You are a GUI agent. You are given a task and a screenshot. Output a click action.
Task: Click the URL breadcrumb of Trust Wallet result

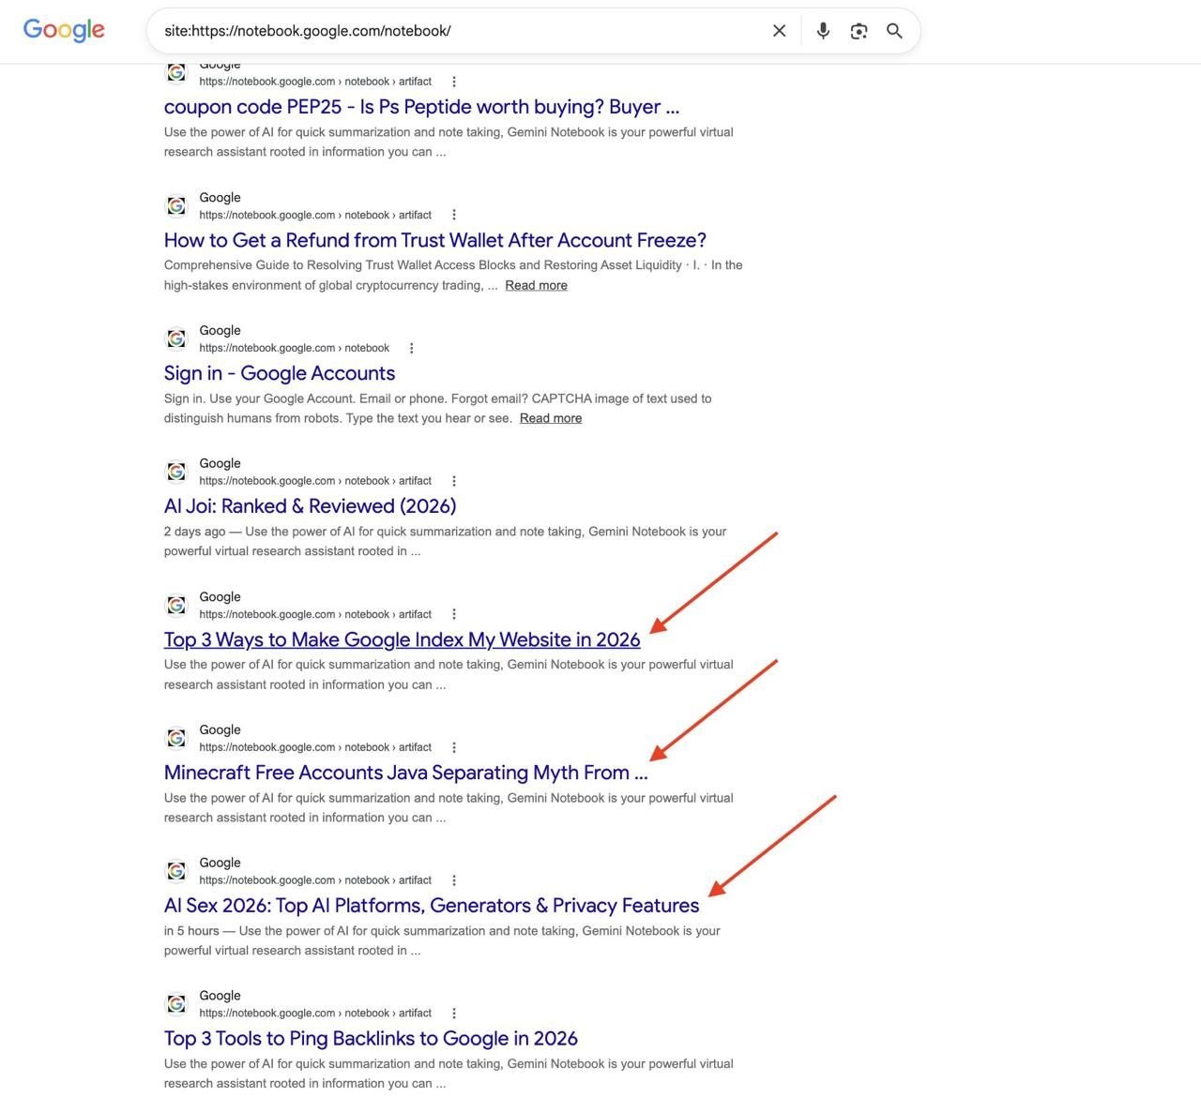click(315, 215)
